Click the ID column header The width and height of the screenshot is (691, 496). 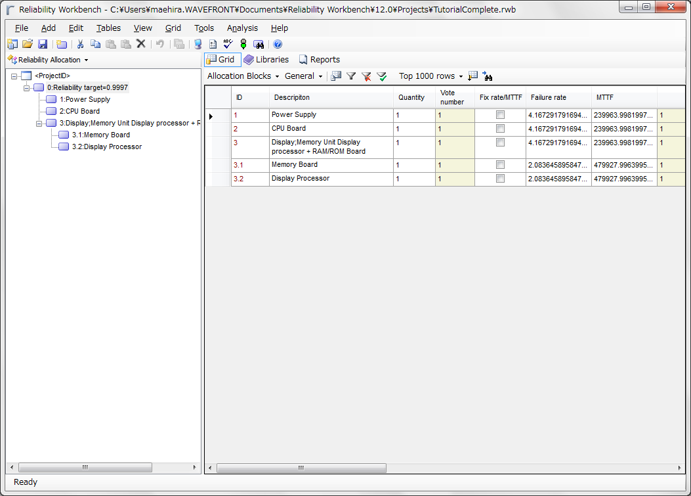(250, 97)
